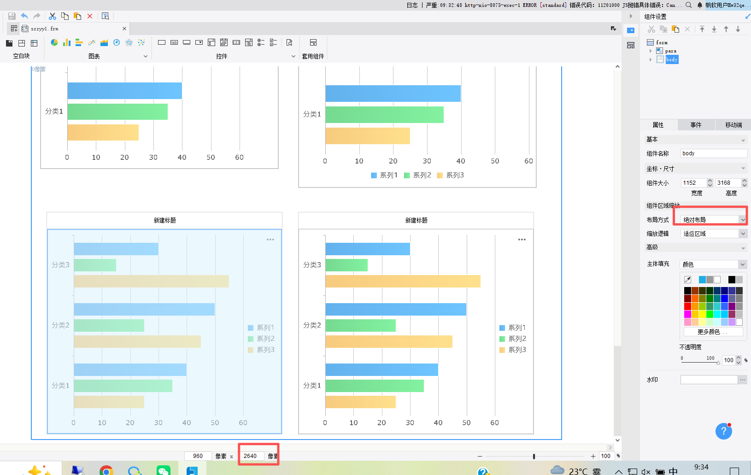Open the form preview icon in top toolbar
This screenshot has height=475, width=751.
105,16
